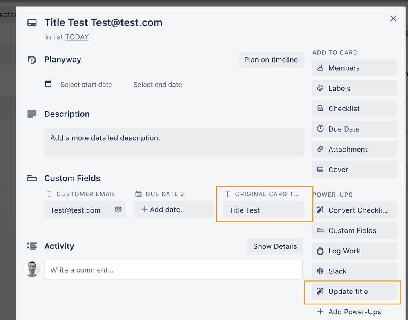Click the Update title wand icon

(321, 291)
